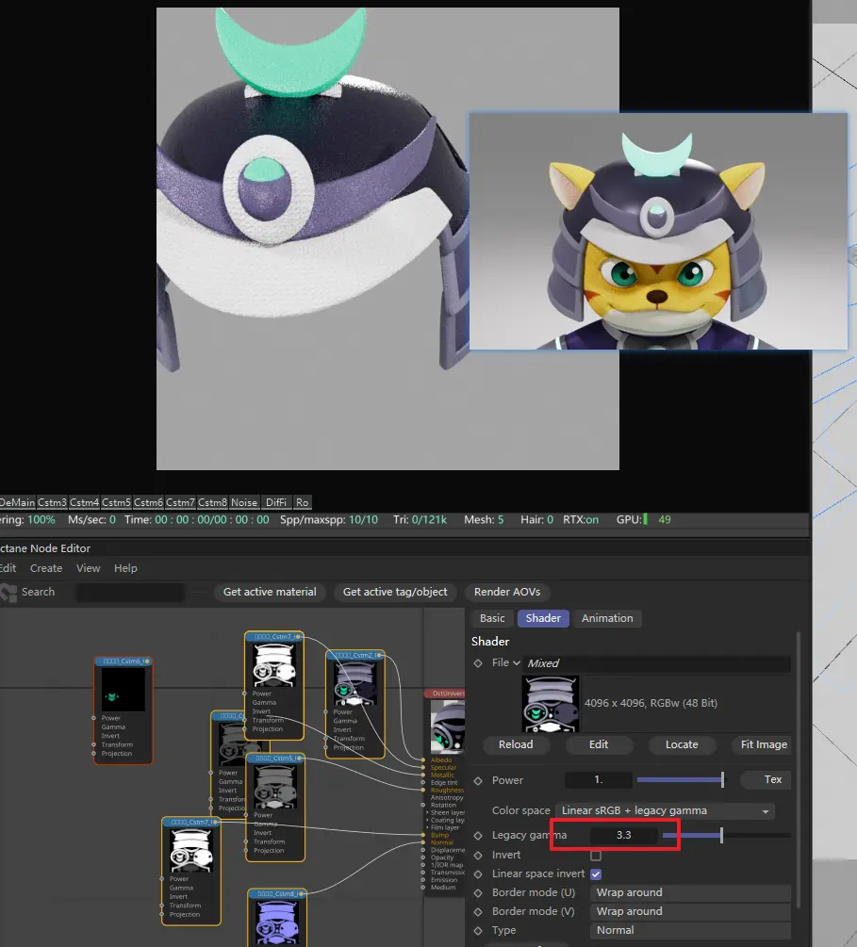Click Get active tag/object button
Viewport: 857px width, 947px height.
395,593
